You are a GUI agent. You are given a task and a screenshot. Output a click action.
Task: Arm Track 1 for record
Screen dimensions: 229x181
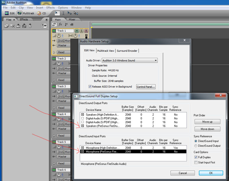point(86,31)
